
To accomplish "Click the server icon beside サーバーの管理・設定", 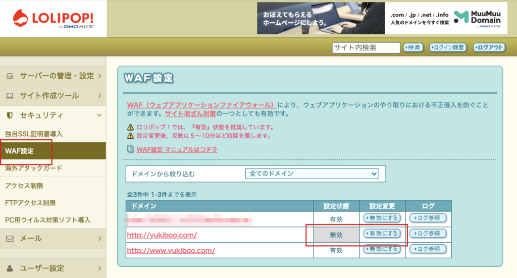I will tap(10, 76).
